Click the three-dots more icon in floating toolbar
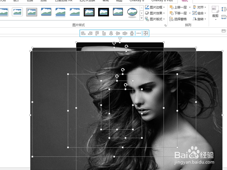Screen dimensions: 227x170 pos(138,33)
